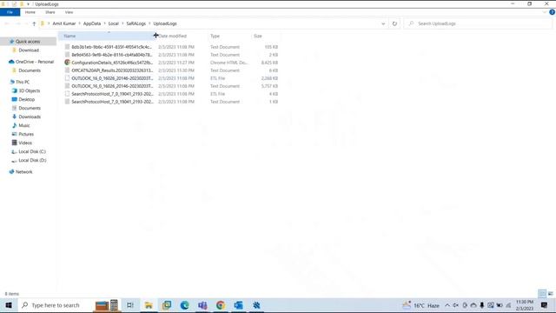Show hidden system tray icons
The width and height of the screenshot is (556, 313).
tap(447, 305)
